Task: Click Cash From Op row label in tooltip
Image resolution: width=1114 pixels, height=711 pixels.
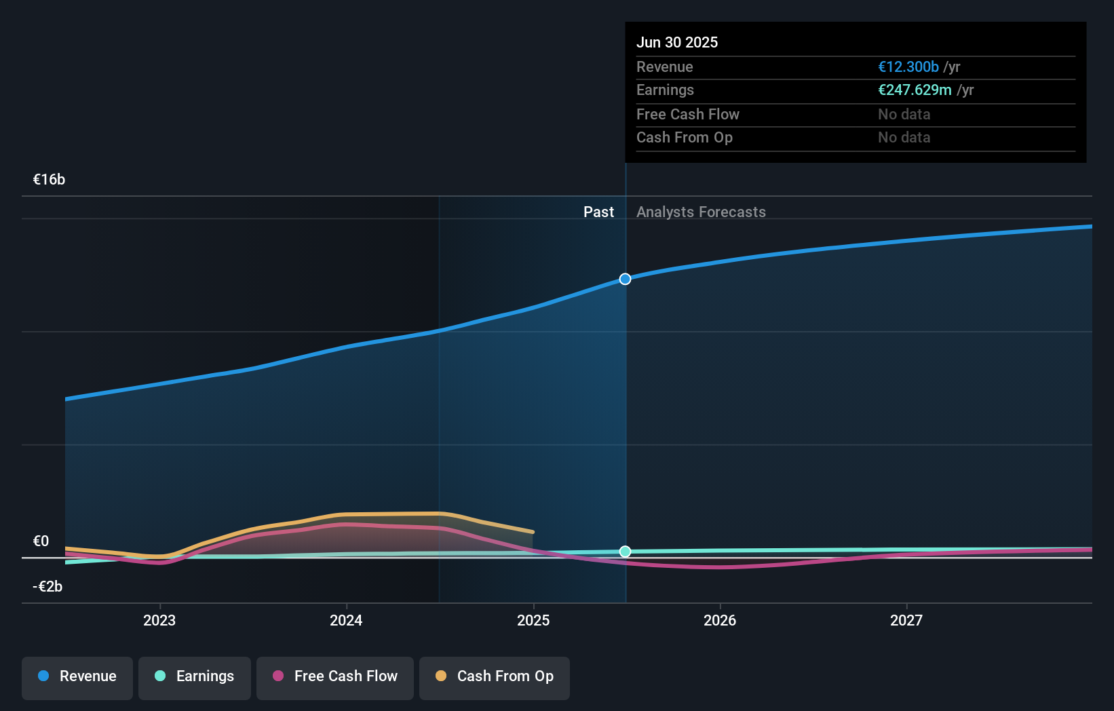Action: [685, 137]
